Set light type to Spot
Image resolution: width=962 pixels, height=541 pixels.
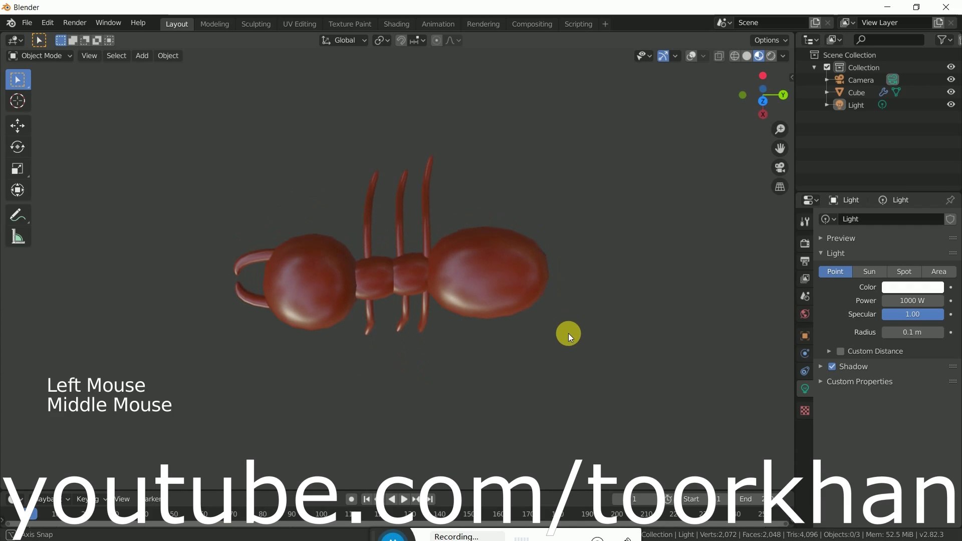(904, 272)
